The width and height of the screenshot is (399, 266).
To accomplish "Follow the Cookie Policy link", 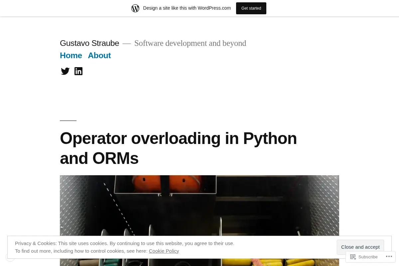I will (164, 251).
